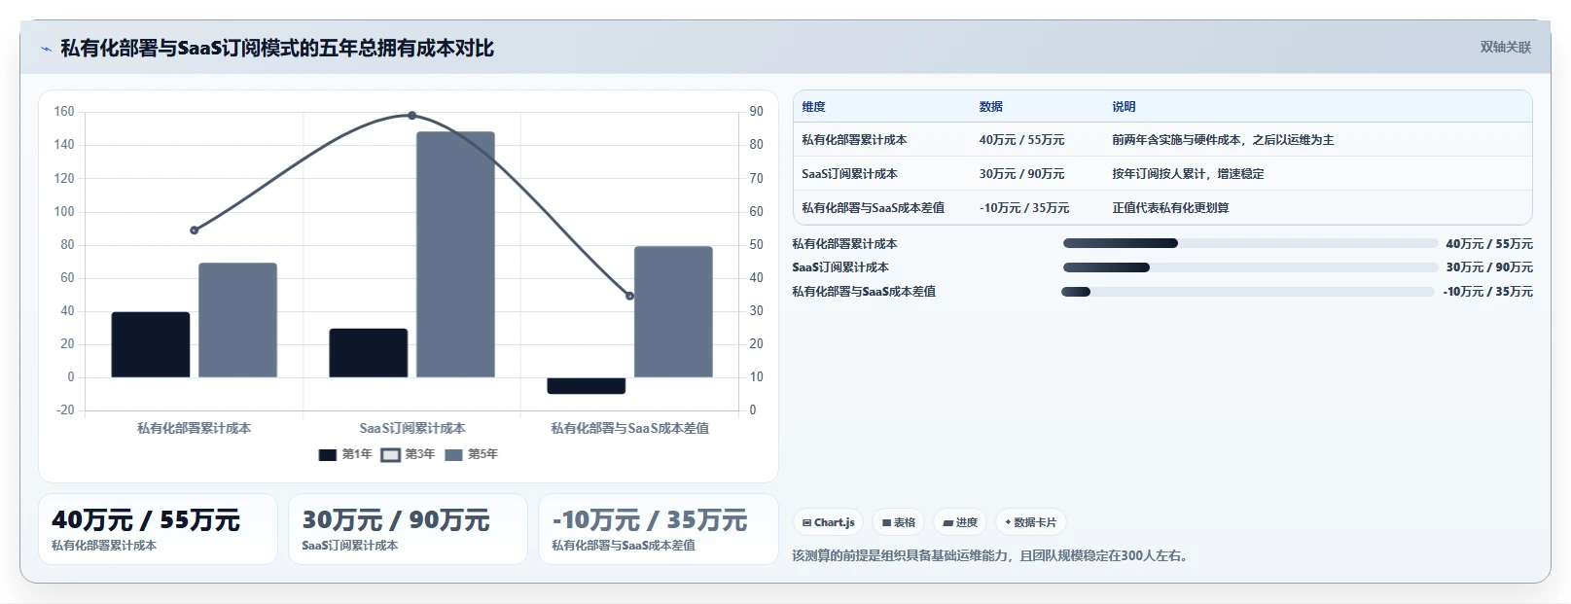Click the 私有化部署与SaaS成本差值 progress bar
The height and width of the screenshot is (604, 1571).
(1248, 292)
